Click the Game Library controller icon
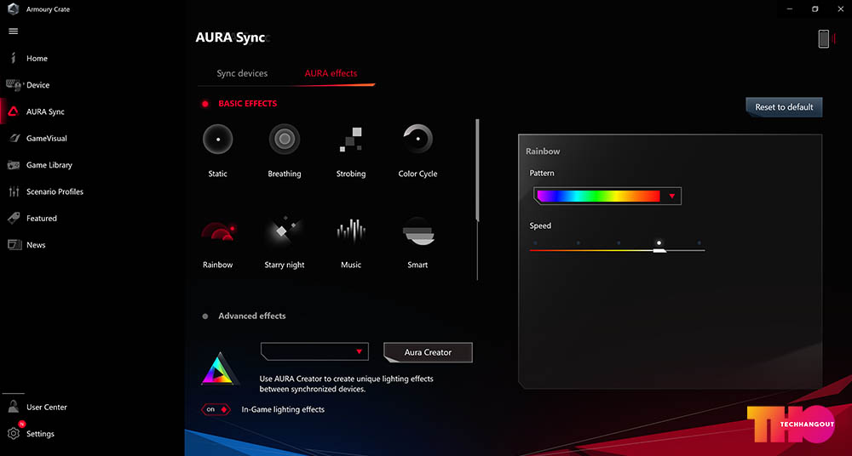852x456 pixels. (x=14, y=165)
